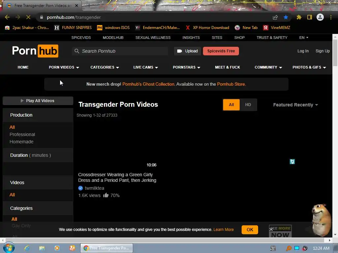Viewport: 338px width, 253px height.
Task: Select All under Production filter
Action: tap(12, 127)
